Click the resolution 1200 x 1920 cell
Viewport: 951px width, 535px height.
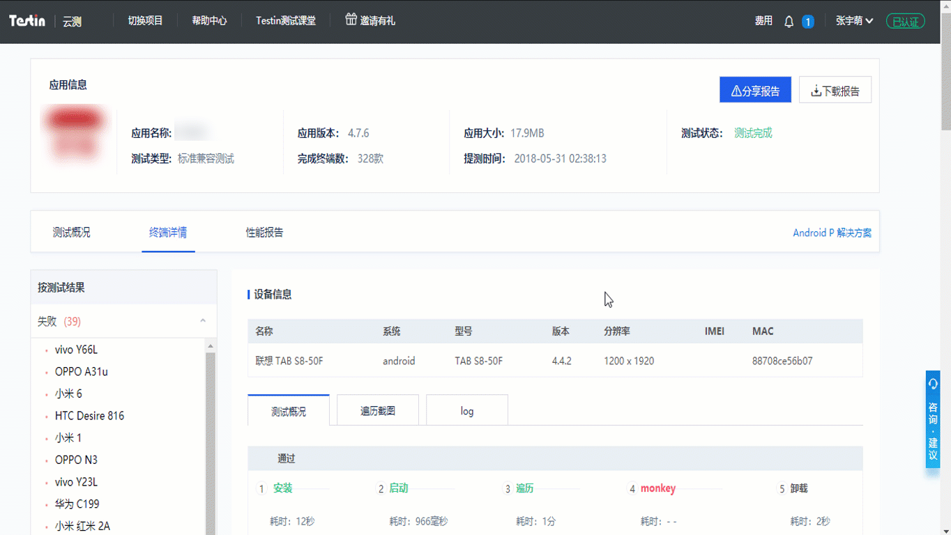629,361
